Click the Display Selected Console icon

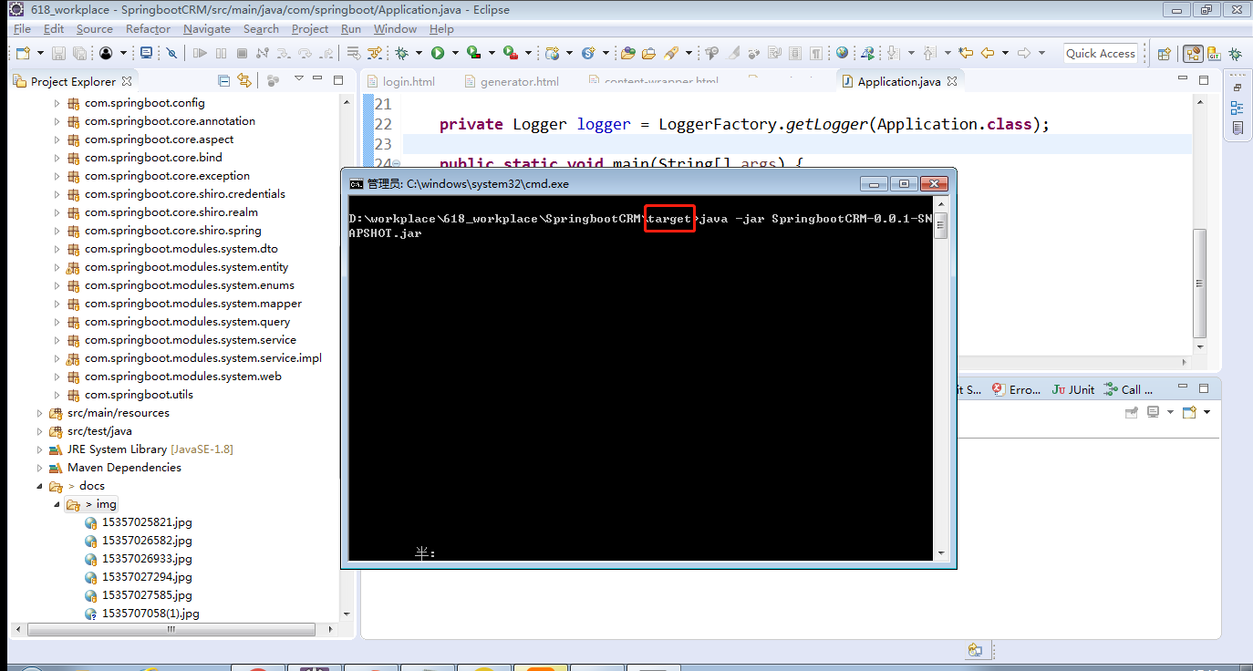click(x=1153, y=412)
